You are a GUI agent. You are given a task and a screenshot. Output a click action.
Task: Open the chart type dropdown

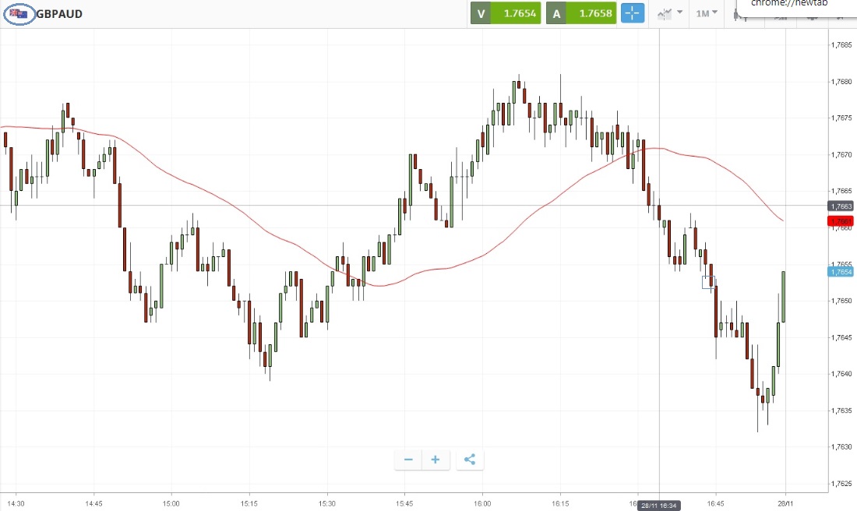point(669,13)
